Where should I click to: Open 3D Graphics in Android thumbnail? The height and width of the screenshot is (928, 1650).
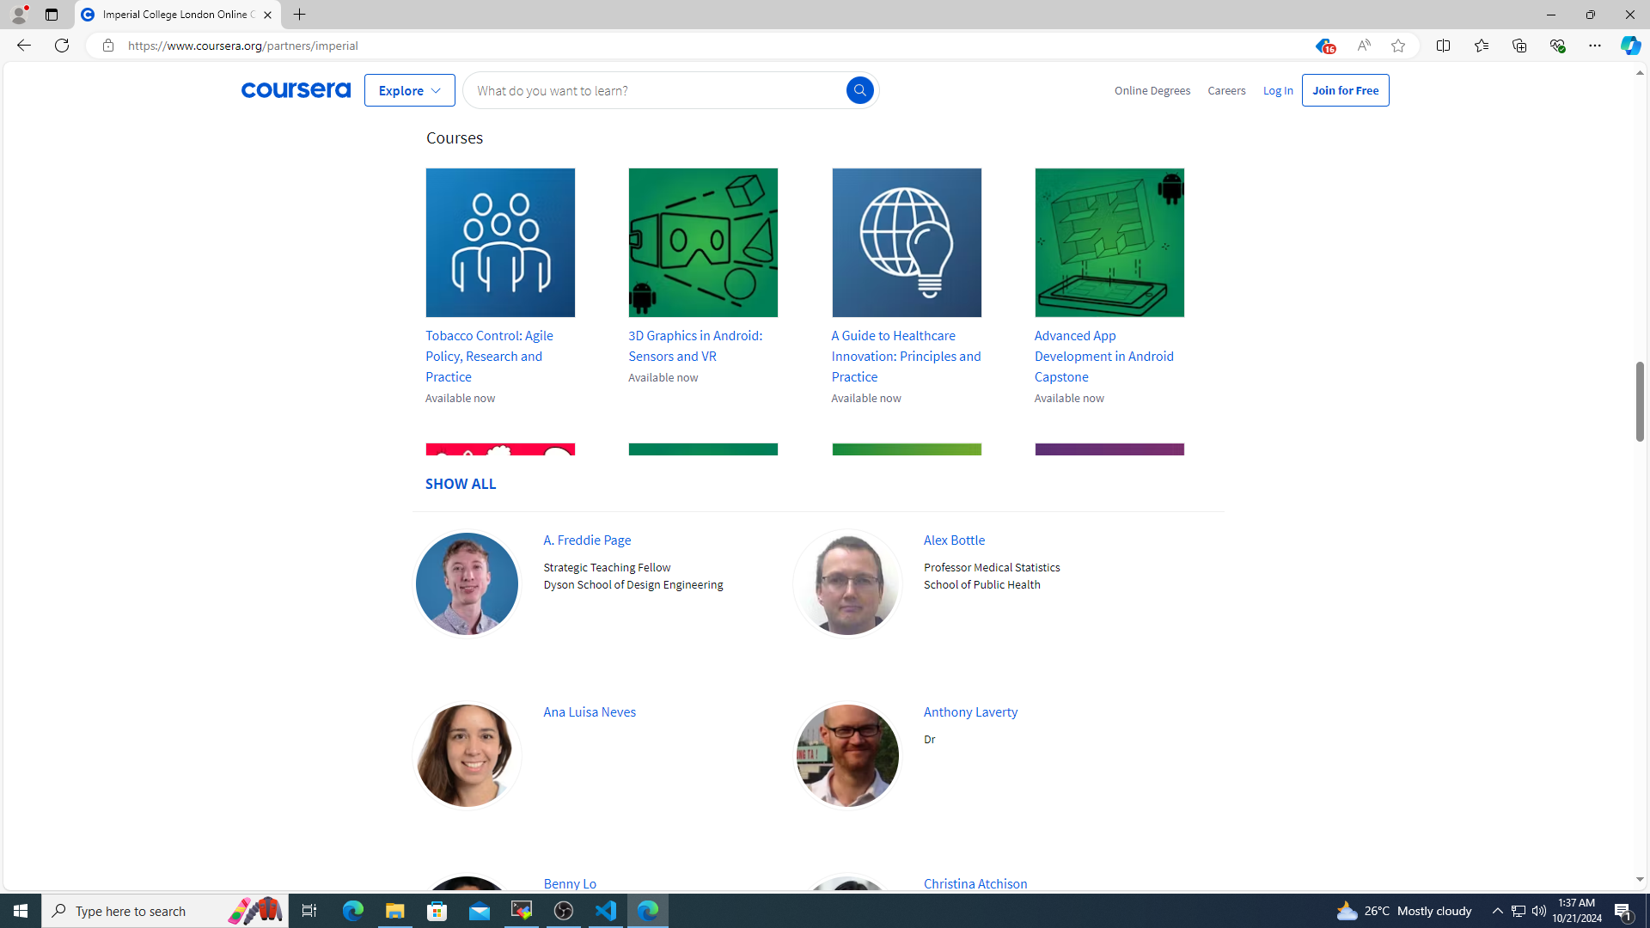[703, 242]
